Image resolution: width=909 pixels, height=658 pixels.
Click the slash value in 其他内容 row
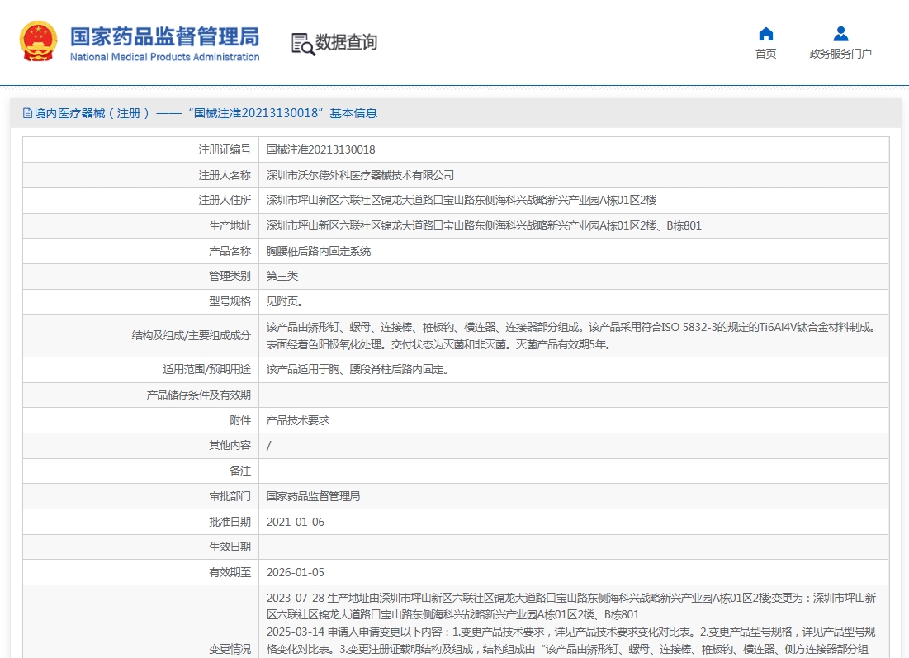(x=268, y=446)
